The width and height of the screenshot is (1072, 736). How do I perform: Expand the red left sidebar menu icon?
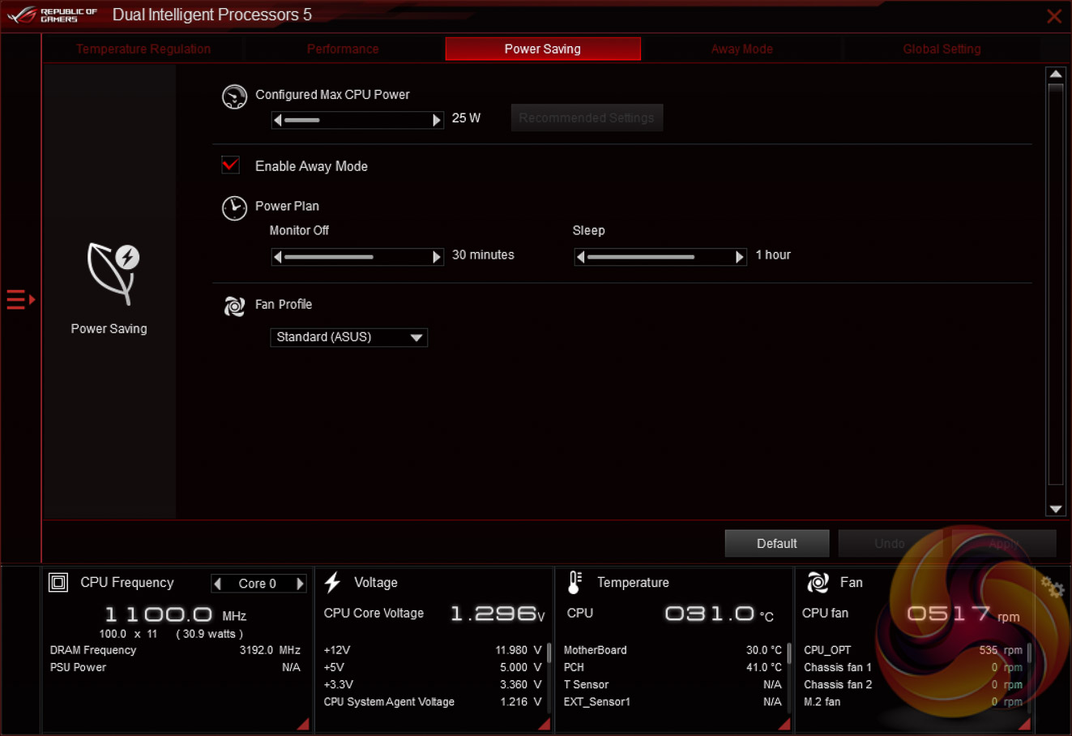coord(20,300)
